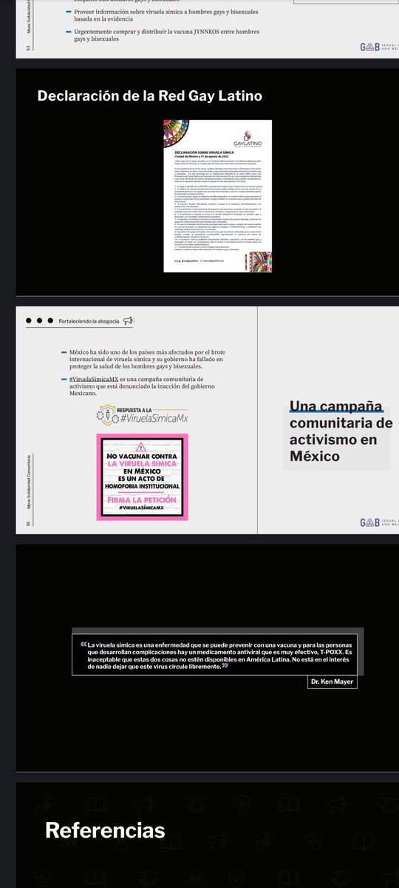Click page number 53 on slide margin
399x888 pixels.
[x=27, y=47]
